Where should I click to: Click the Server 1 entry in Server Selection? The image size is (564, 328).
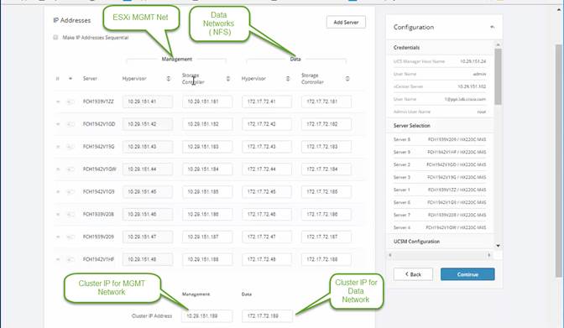tap(440, 190)
